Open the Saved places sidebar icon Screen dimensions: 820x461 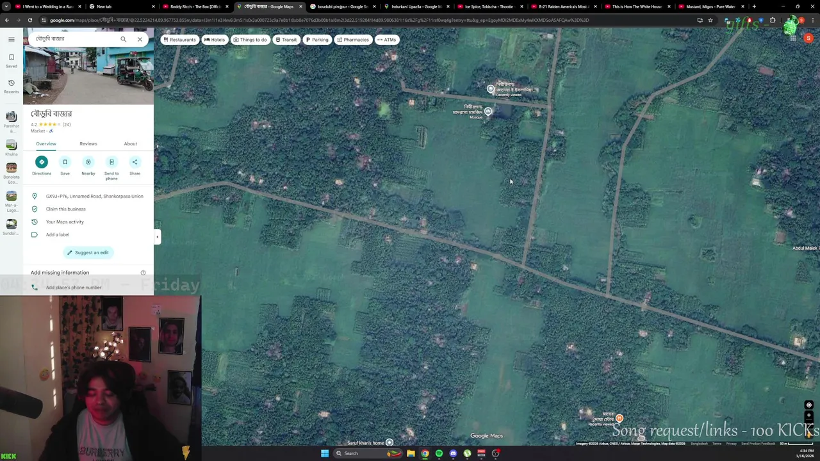pos(11,61)
